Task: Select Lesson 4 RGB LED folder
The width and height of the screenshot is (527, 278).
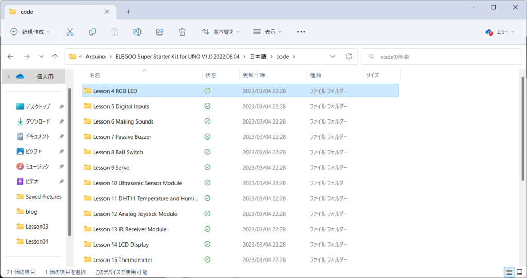Action: coord(240,91)
